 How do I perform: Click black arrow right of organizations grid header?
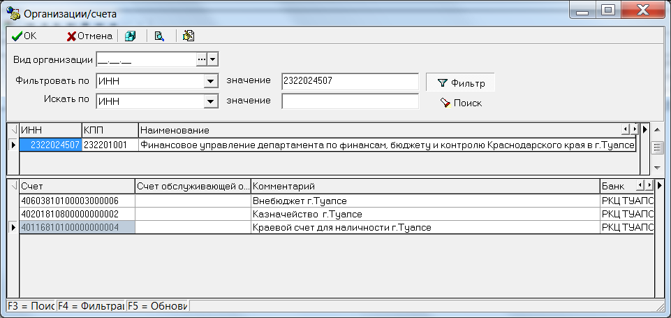pyautogui.click(x=644, y=130)
